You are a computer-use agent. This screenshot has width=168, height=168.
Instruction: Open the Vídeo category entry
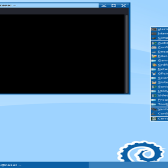click(160, 95)
